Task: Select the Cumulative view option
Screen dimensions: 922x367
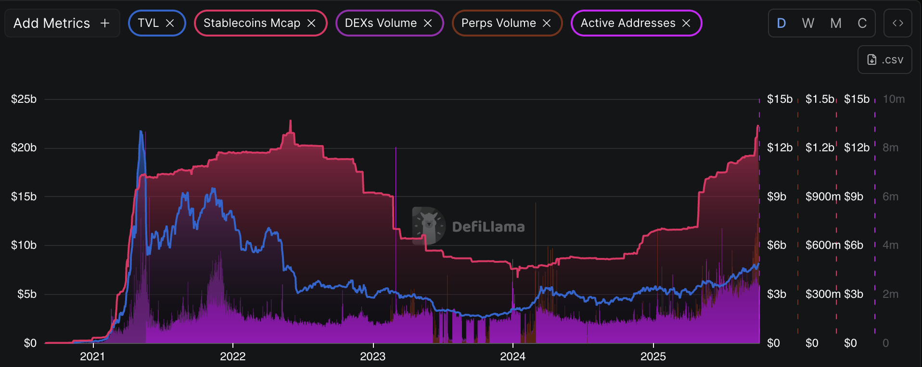Action: pyautogui.click(x=862, y=23)
